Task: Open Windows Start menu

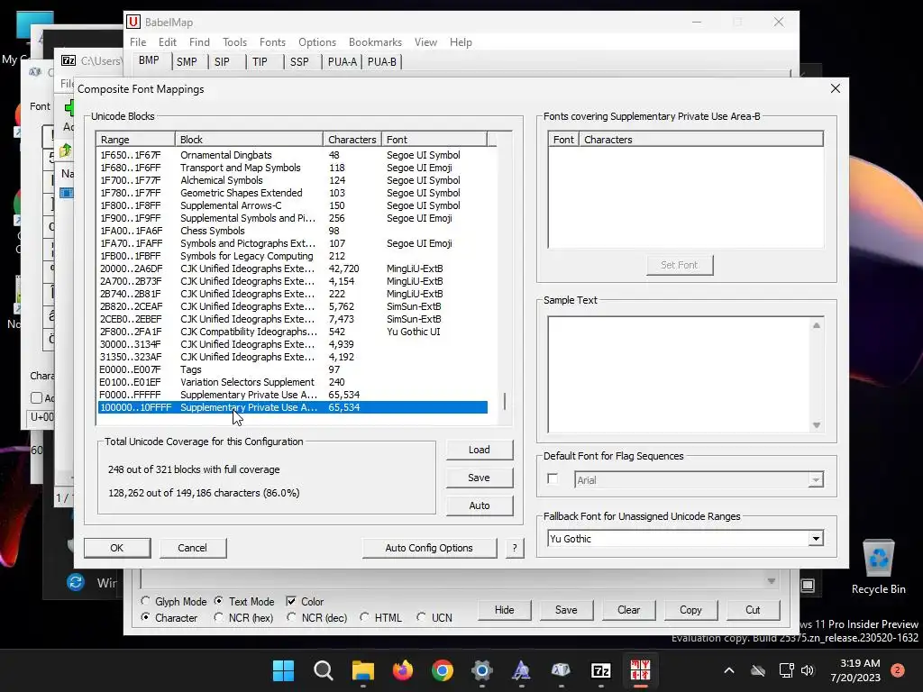Action: tap(283, 670)
